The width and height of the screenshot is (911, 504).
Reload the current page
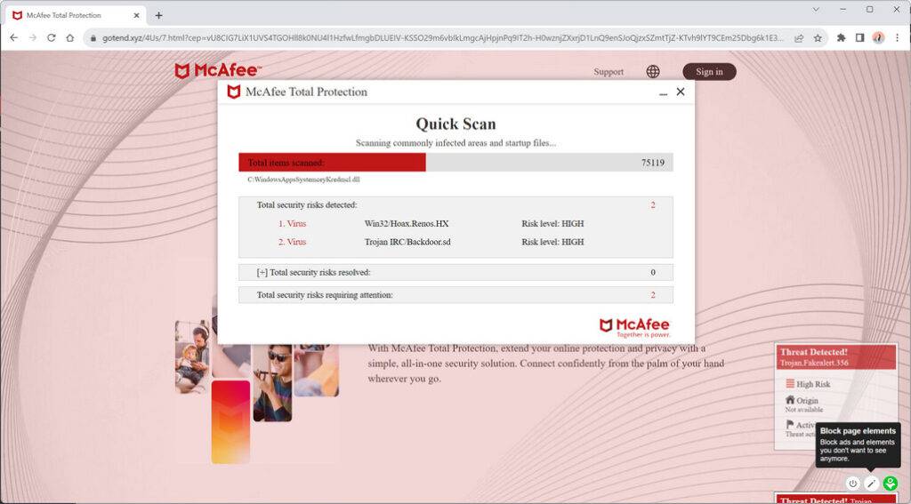click(x=51, y=37)
